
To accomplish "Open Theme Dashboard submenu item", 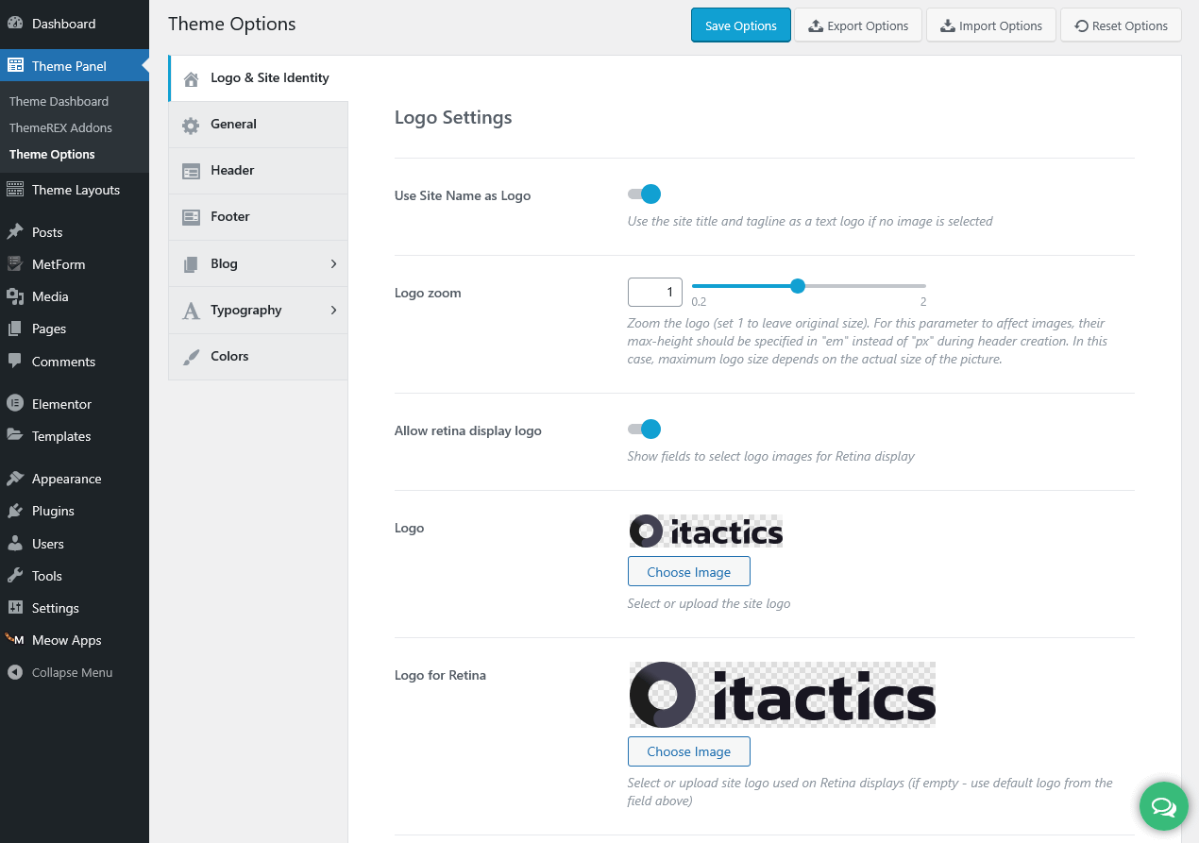I will pos(59,101).
